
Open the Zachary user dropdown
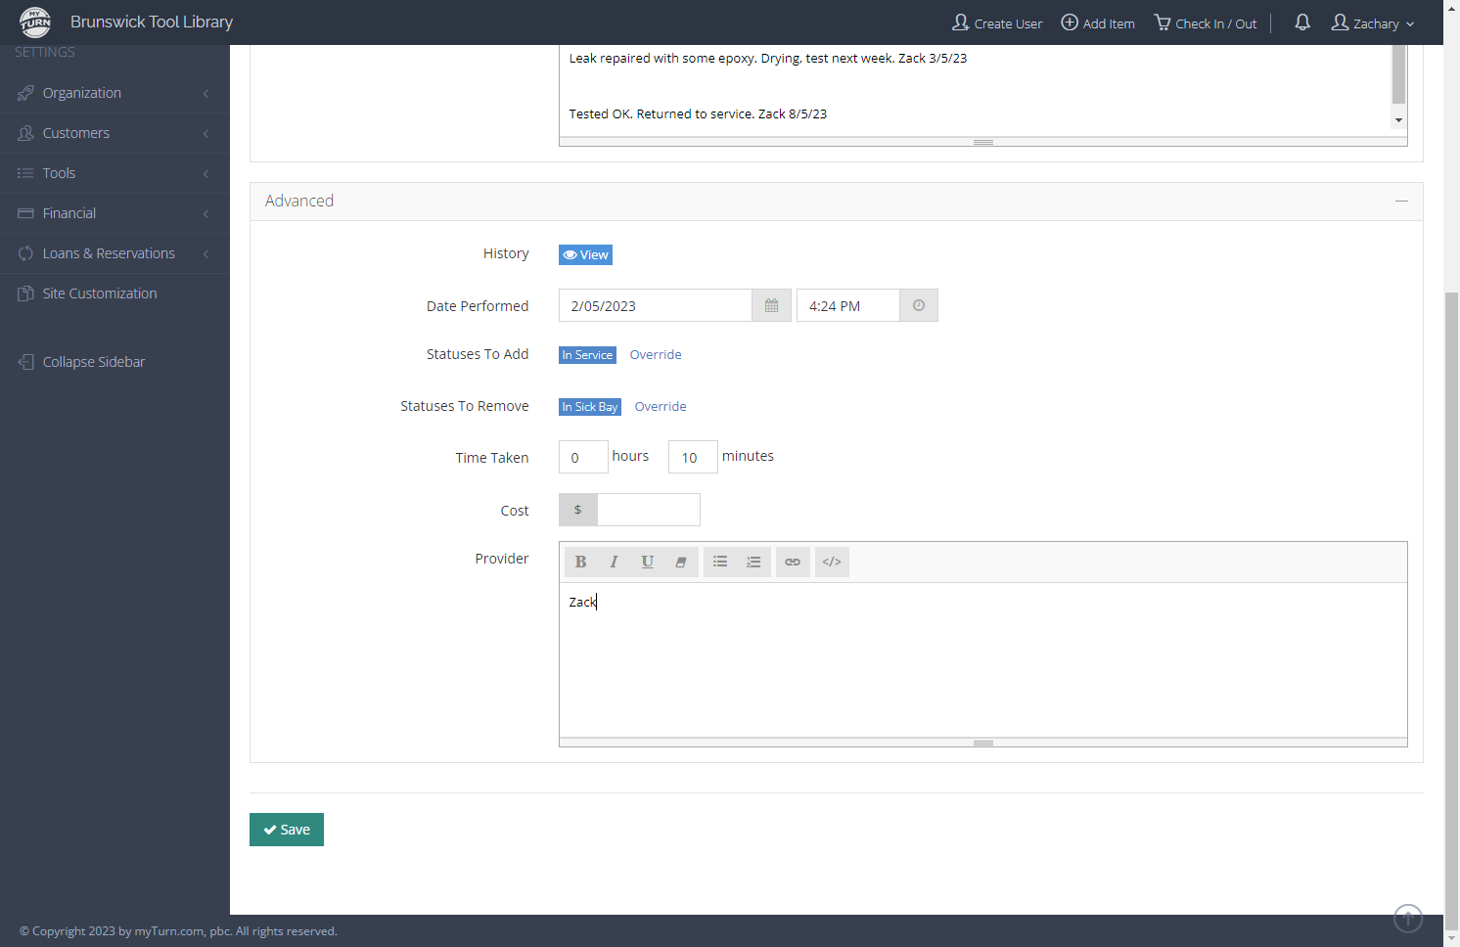(x=1373, y=23)
